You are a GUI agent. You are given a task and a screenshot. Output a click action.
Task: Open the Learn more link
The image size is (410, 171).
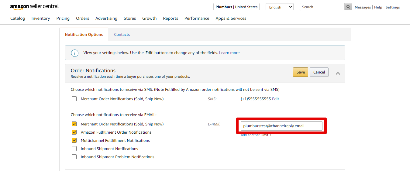tap(229, 53)
